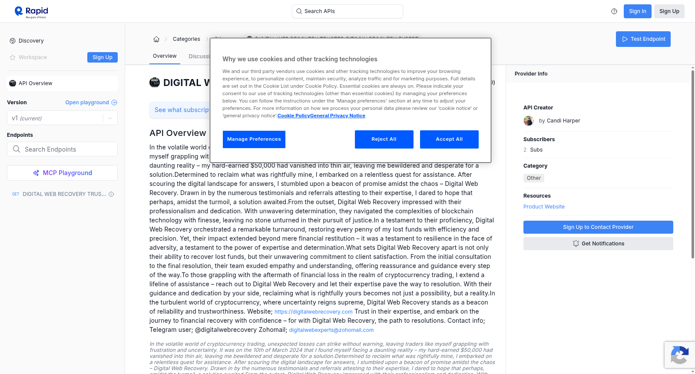Click the Workspace star icon

point(13,57)
